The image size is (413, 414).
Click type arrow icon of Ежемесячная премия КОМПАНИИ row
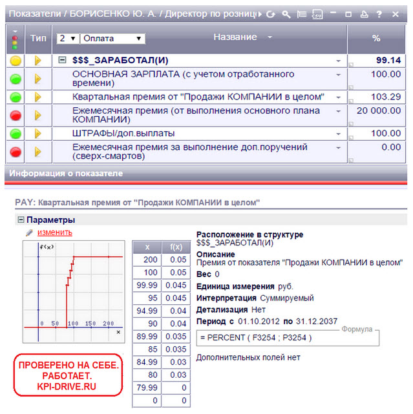pos(37,116)
